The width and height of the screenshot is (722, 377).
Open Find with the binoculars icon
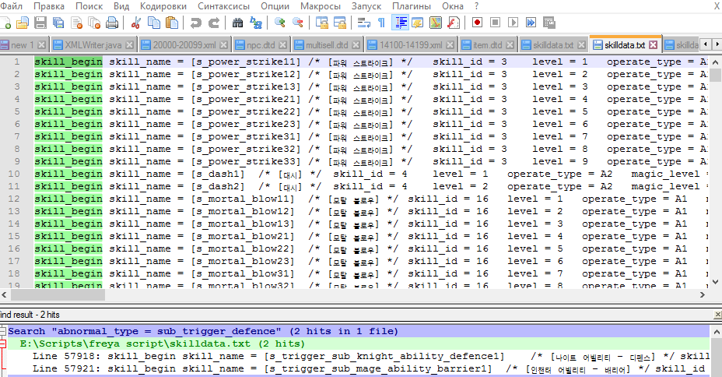pos(237,23)
